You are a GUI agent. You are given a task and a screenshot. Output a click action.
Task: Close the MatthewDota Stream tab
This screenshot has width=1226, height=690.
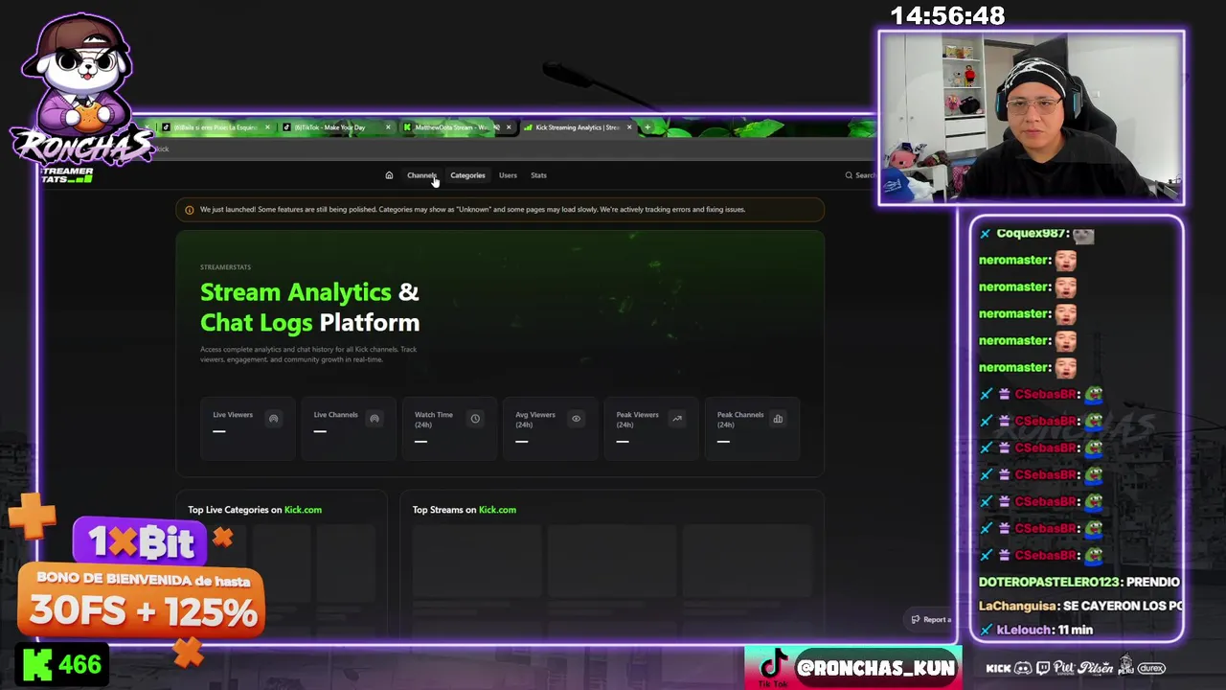coord(509,127)
